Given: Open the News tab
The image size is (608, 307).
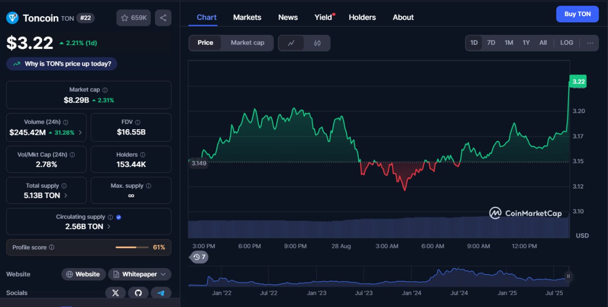Looking at the screenshot, I should (288, 17).
